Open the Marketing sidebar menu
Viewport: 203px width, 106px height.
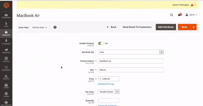pos(6,51)
